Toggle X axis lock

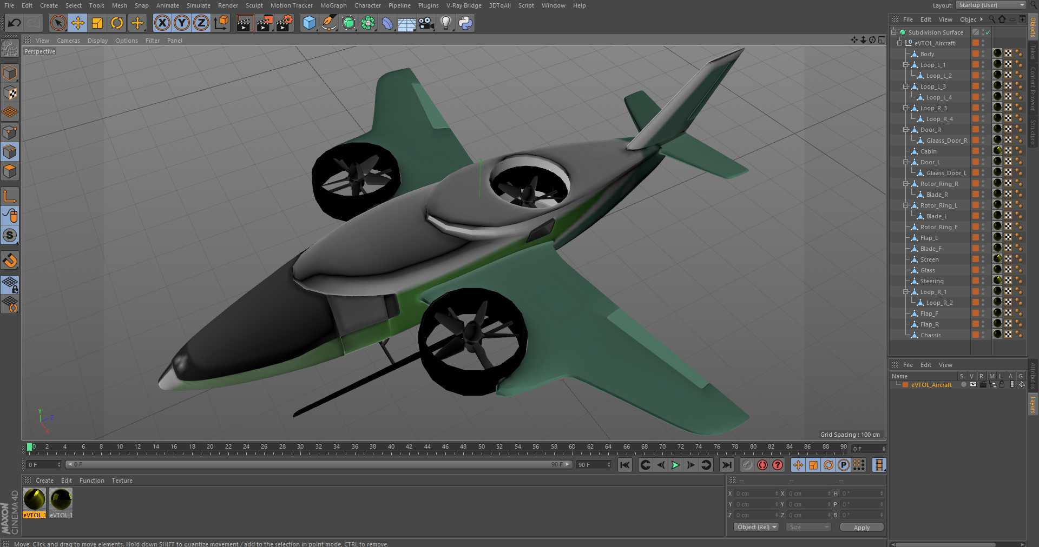coord(162,23)
